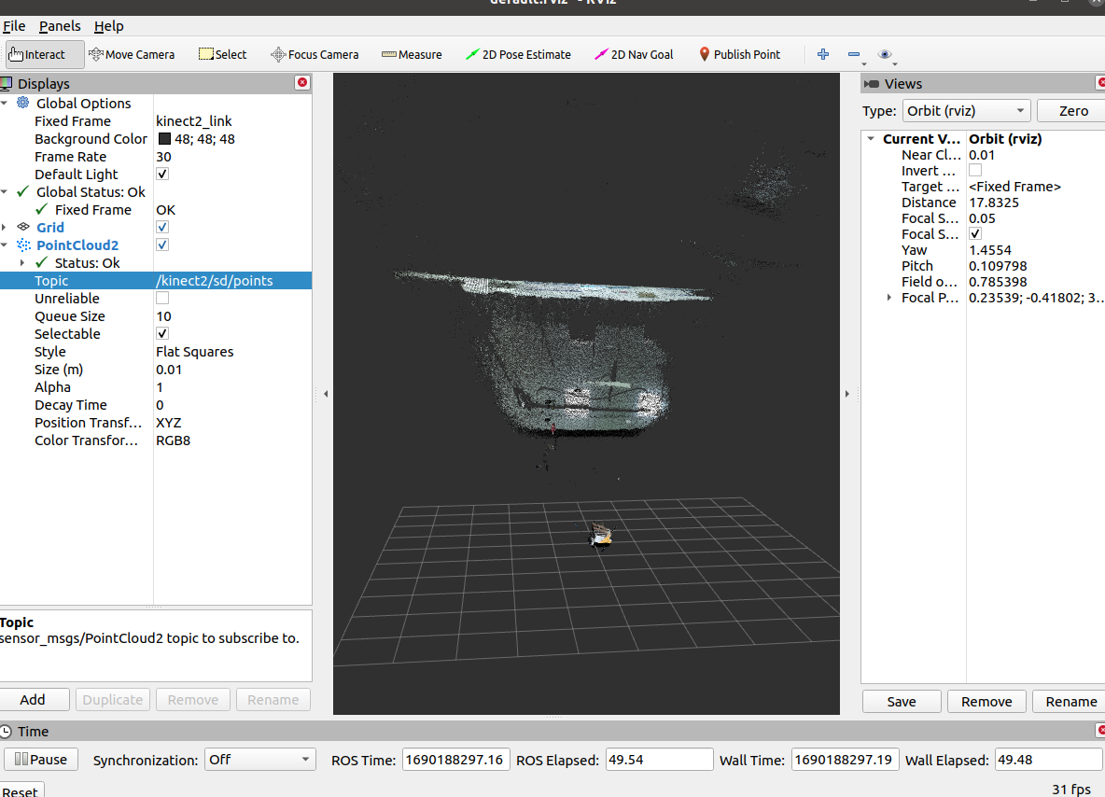Activate the Move Camera tool
The image size is (1105, 797).
click(132, 54)
